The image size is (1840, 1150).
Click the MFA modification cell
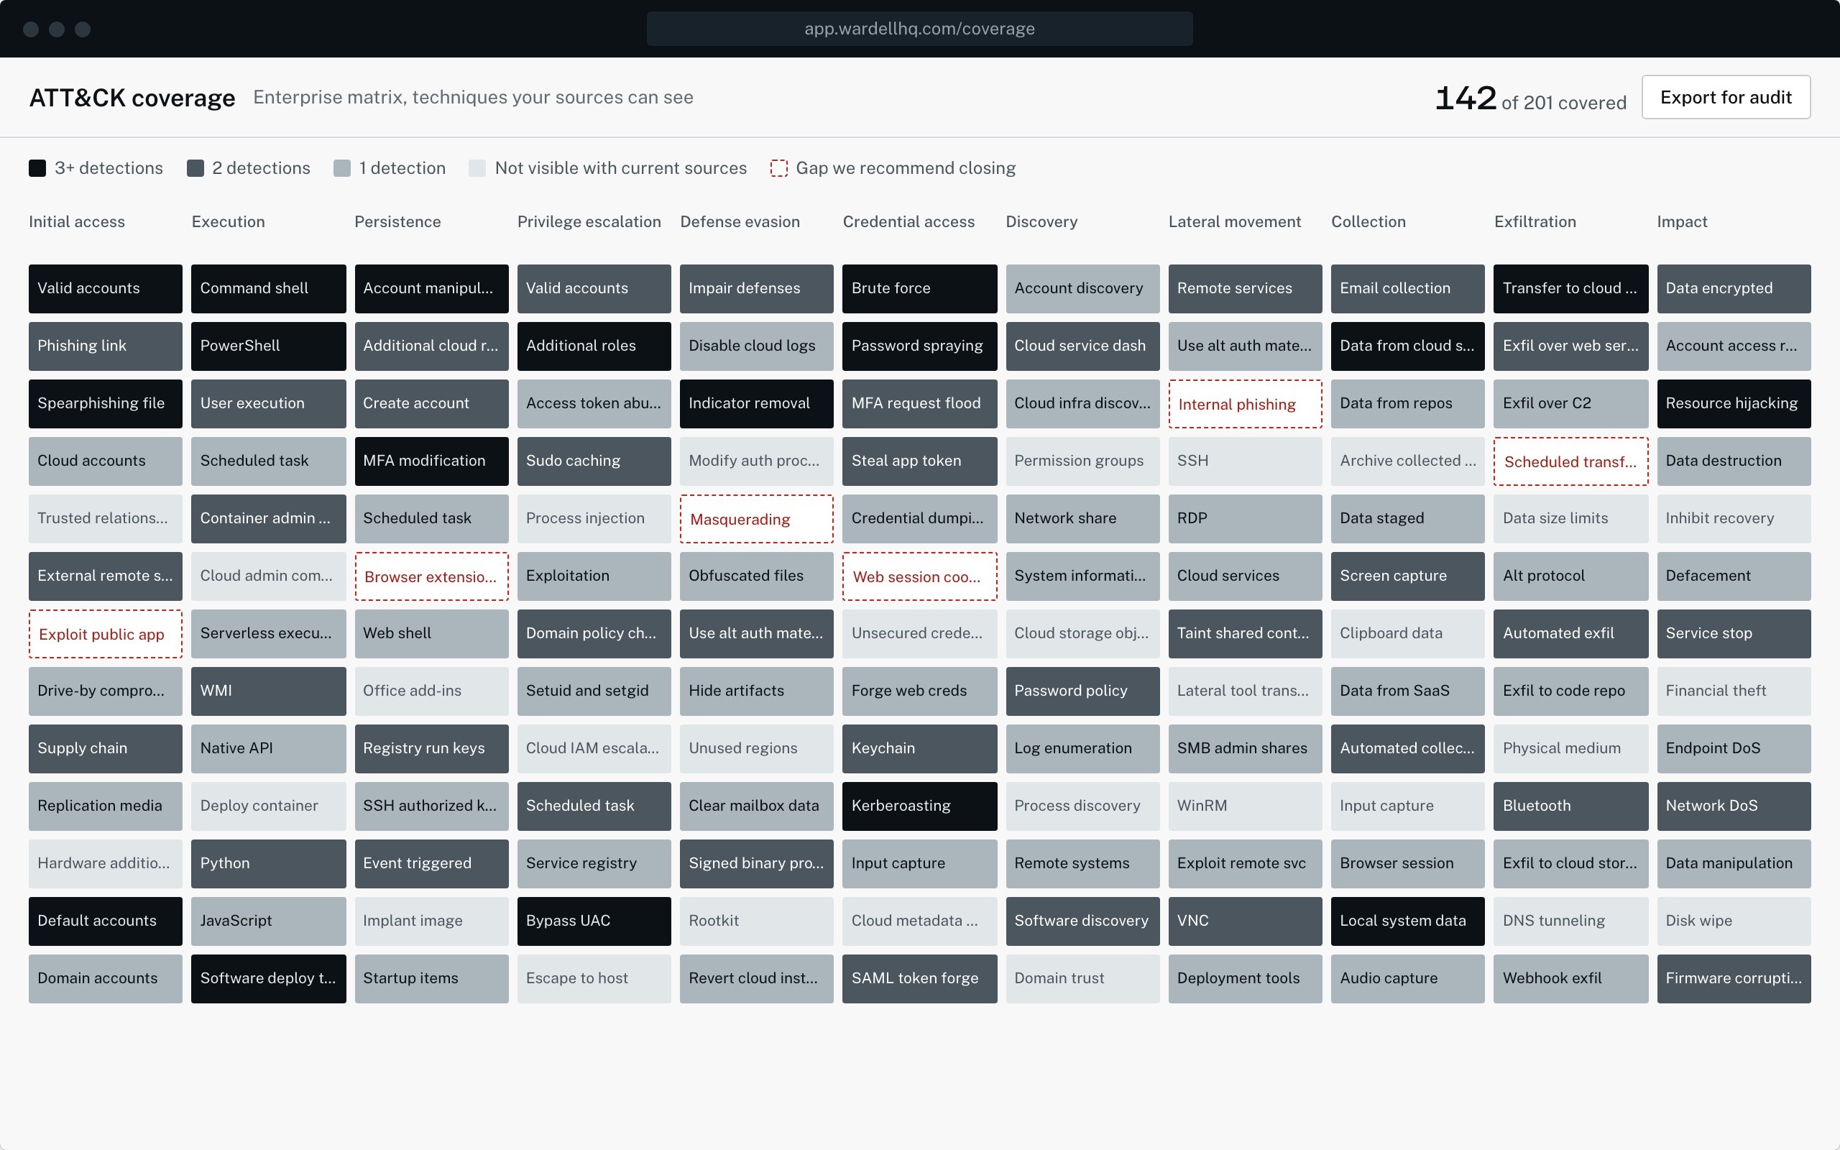[x=431, y=461]
